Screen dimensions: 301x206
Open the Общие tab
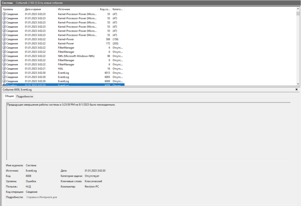coord(9,96)
